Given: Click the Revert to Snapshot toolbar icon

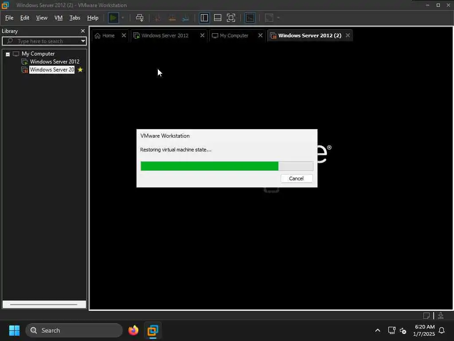Looking at the screenshot, I should coord(172,18).
